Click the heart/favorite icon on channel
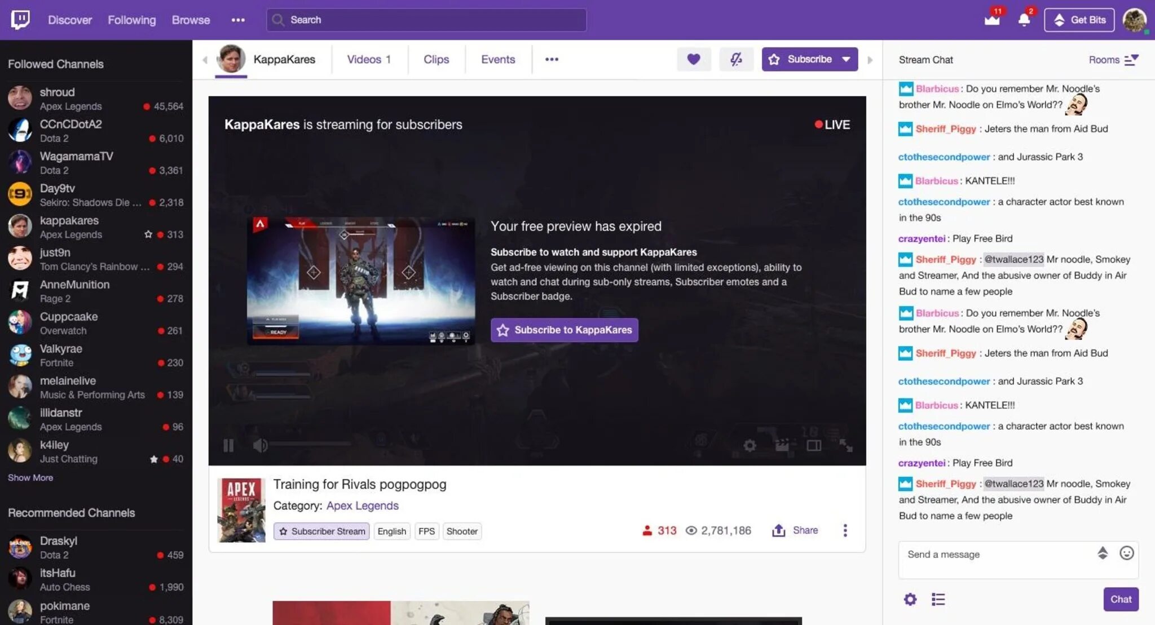1155x625 pixels. tap(691, 59)
